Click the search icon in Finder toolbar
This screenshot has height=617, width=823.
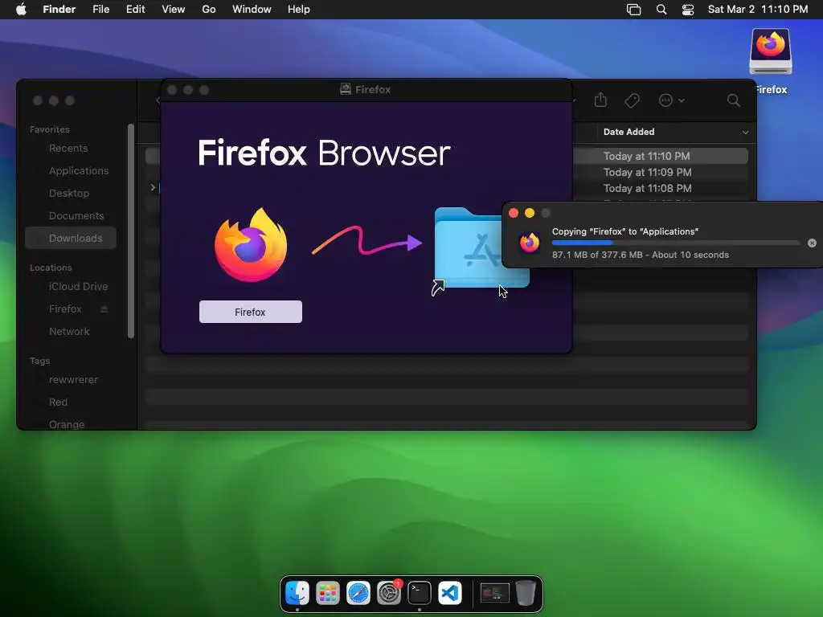click(733, 100)
